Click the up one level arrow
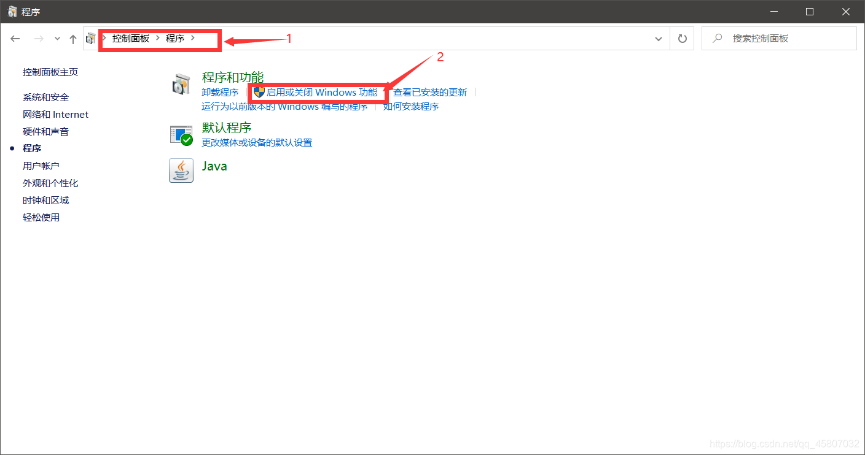The image size is (865, 455). point(73,39)
